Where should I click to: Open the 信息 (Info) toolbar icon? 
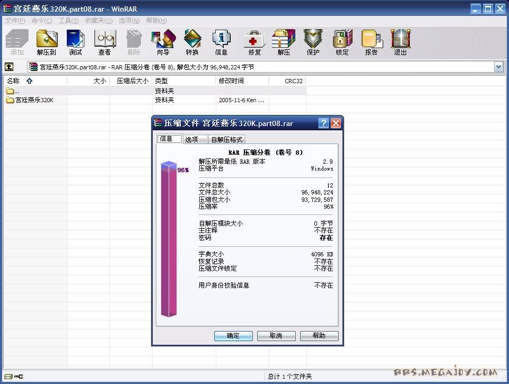(222, 42)
